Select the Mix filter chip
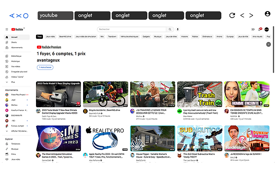The height and width of the screenshot is (183, 277). coord(102,37)
